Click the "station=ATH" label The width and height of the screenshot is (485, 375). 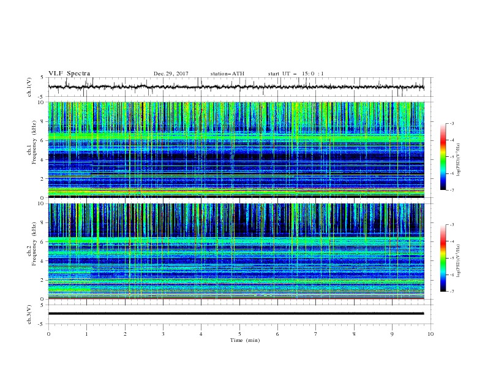pyautogui.click(x=227, y=74)
